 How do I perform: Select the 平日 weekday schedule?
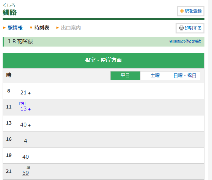(x=125, y=76)
